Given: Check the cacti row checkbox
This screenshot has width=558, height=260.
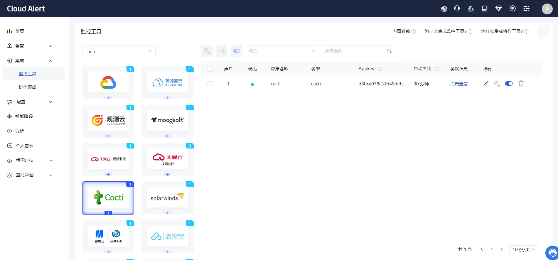Looking at the screenshot, I should 210,84.
